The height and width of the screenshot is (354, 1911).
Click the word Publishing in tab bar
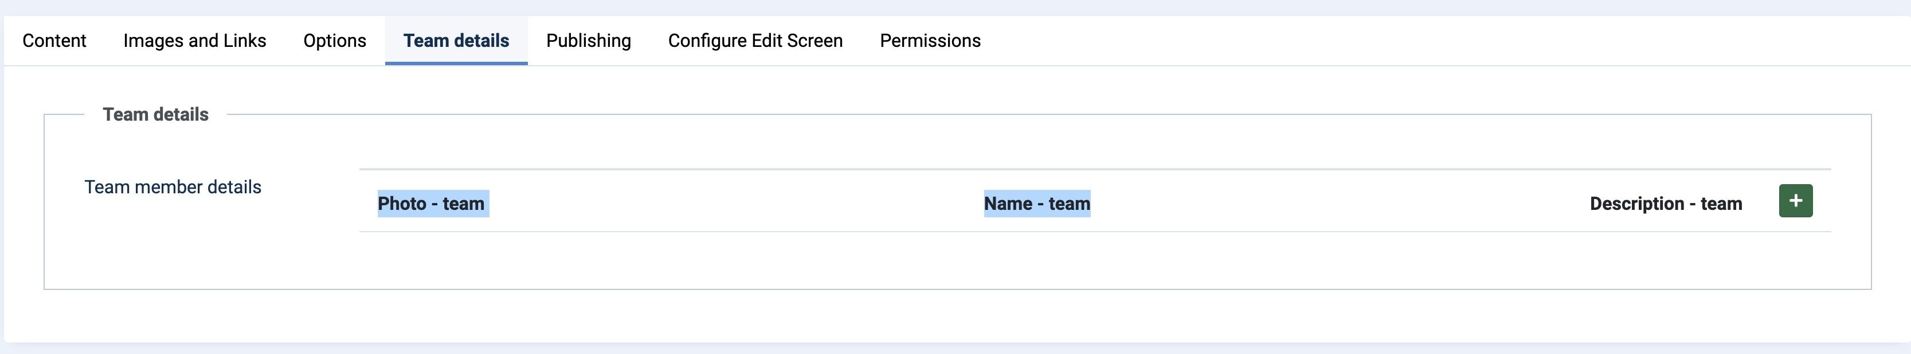point(588,41)
